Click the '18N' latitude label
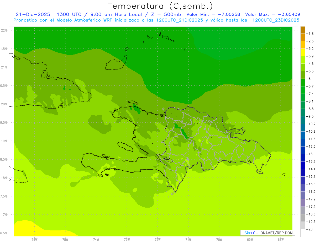Screen dimensions: 315x243 coord(4,178)
